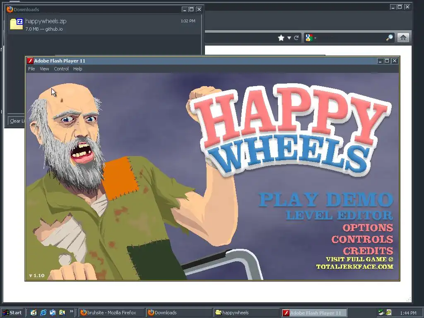Screen dimensions: 424x318
Task: Click the v 1.10 version text
Action: [x=37, y=275]
